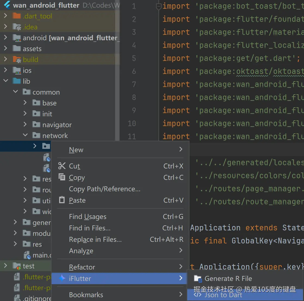Screen dimensions: 304x301
Task: Select the android module folder icon
Action: pos(17,38)
